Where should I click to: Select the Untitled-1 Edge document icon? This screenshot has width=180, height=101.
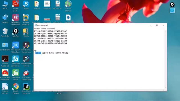(x=68, y=19)
